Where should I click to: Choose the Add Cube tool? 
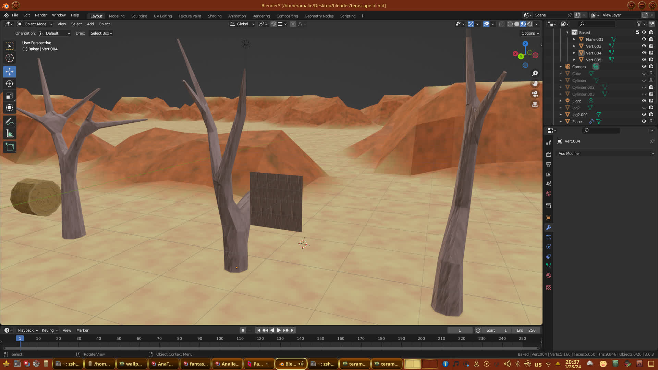(x=10, y=148)
